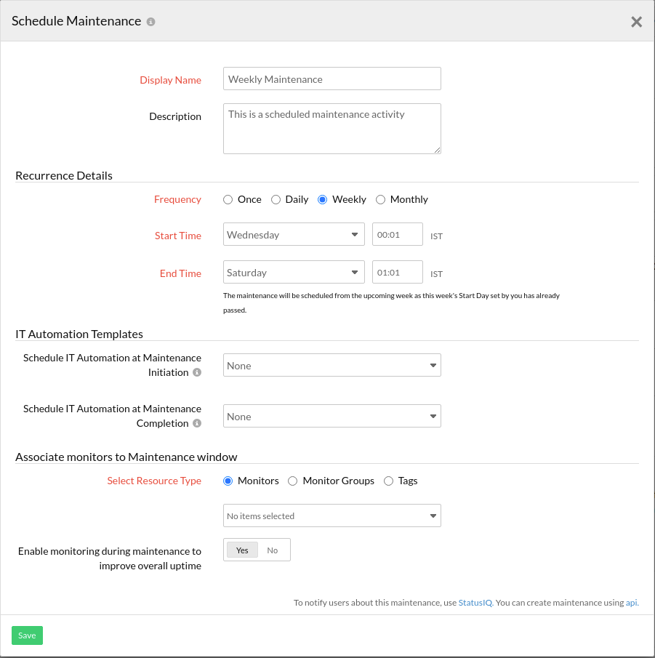Viewport: 655px width, 658px height.
Task: Select the Daily frequency option
Action: (276, 199)
